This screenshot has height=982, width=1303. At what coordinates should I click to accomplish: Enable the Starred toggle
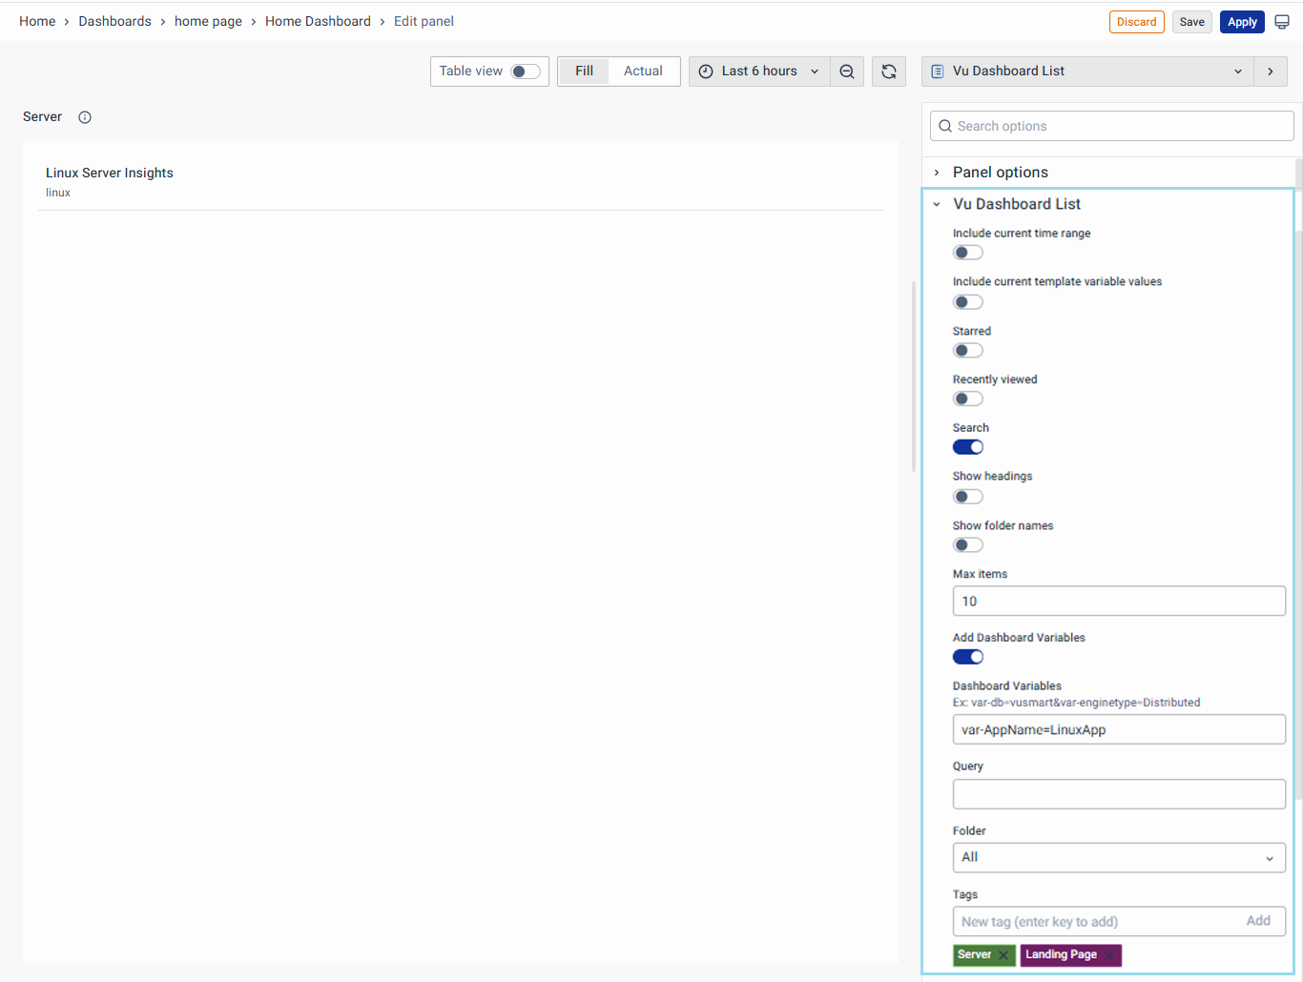click(967, 350)
